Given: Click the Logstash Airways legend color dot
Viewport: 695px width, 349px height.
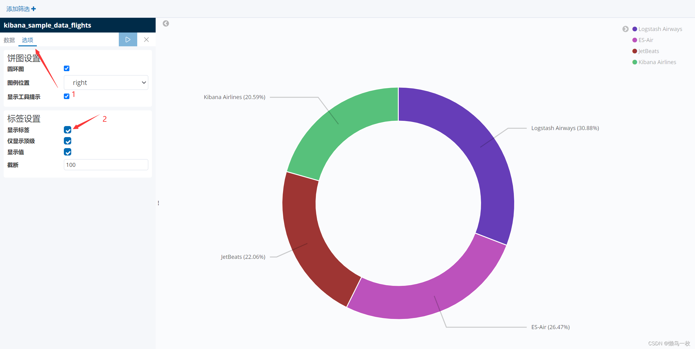Looking at the screenshot, I should pos(635,29).
